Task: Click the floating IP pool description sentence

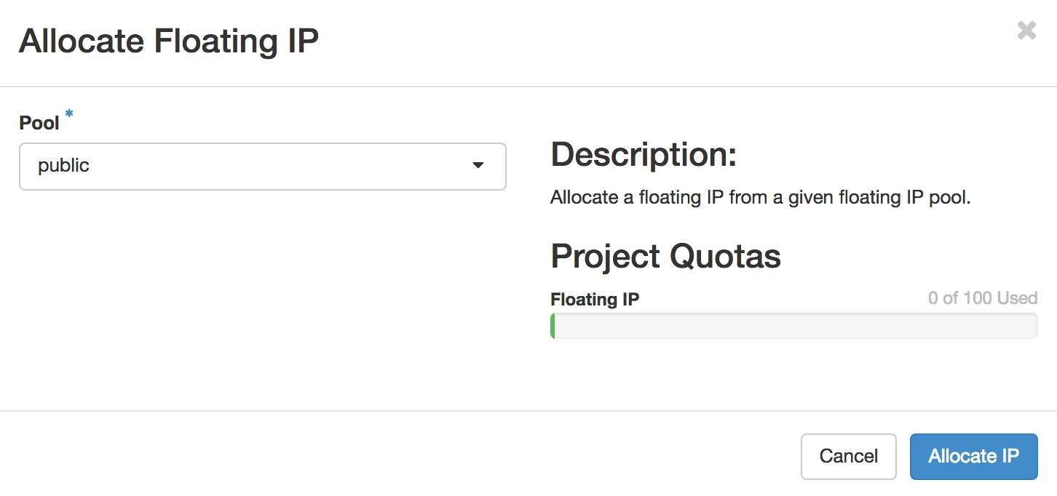Action: point(761,197)
